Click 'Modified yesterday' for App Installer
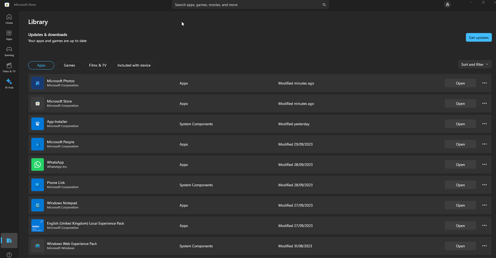Viewport: 496px width, 258px height. point(294,124)
